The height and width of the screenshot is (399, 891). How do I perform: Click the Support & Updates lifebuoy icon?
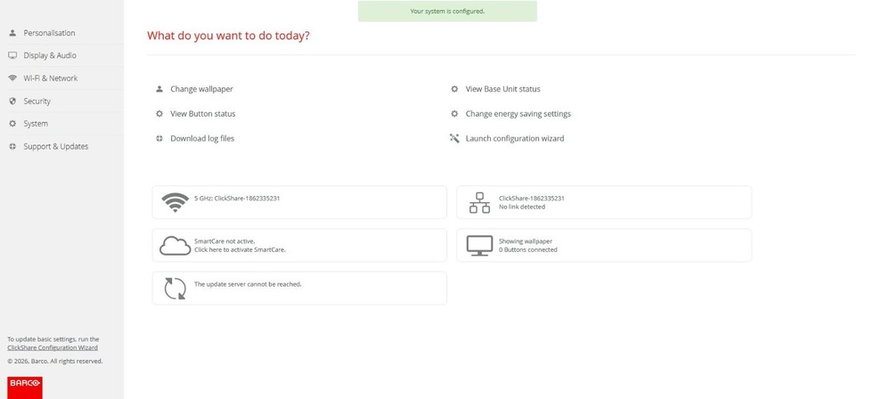pyautogui.click(x=12, y=147)
